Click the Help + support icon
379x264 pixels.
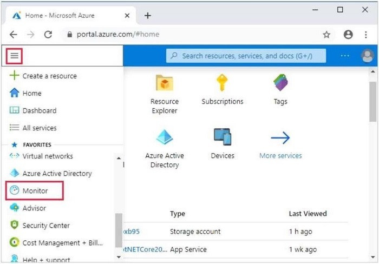coord(14,259)
